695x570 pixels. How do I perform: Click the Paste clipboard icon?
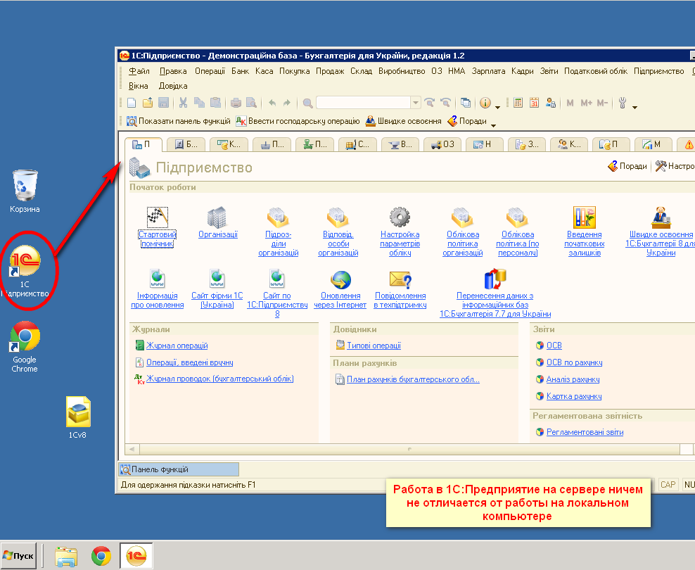(x=215, y=103)
